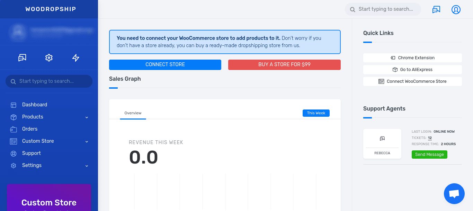Focus the top bar search field
473x211 pixels.
click(x=383, y=9)
